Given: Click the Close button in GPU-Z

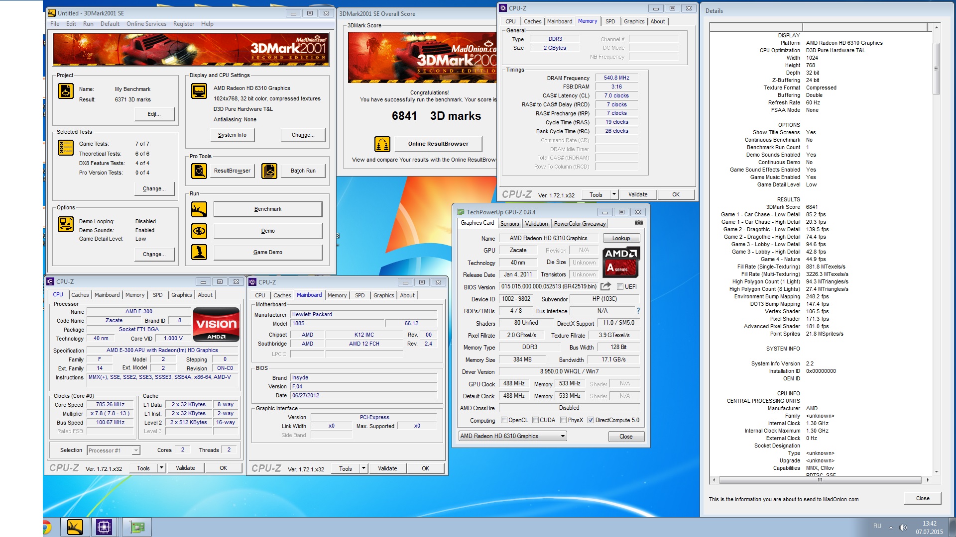Looking at the screenshot, I should pos(626,437).
